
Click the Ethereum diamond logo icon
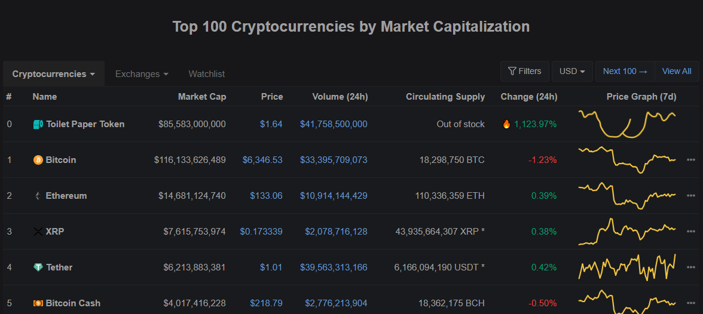click(x=38, y=196)
